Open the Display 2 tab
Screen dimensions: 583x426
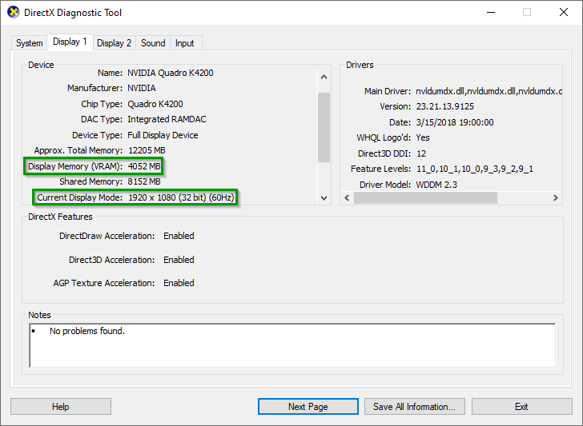point(115,43)
